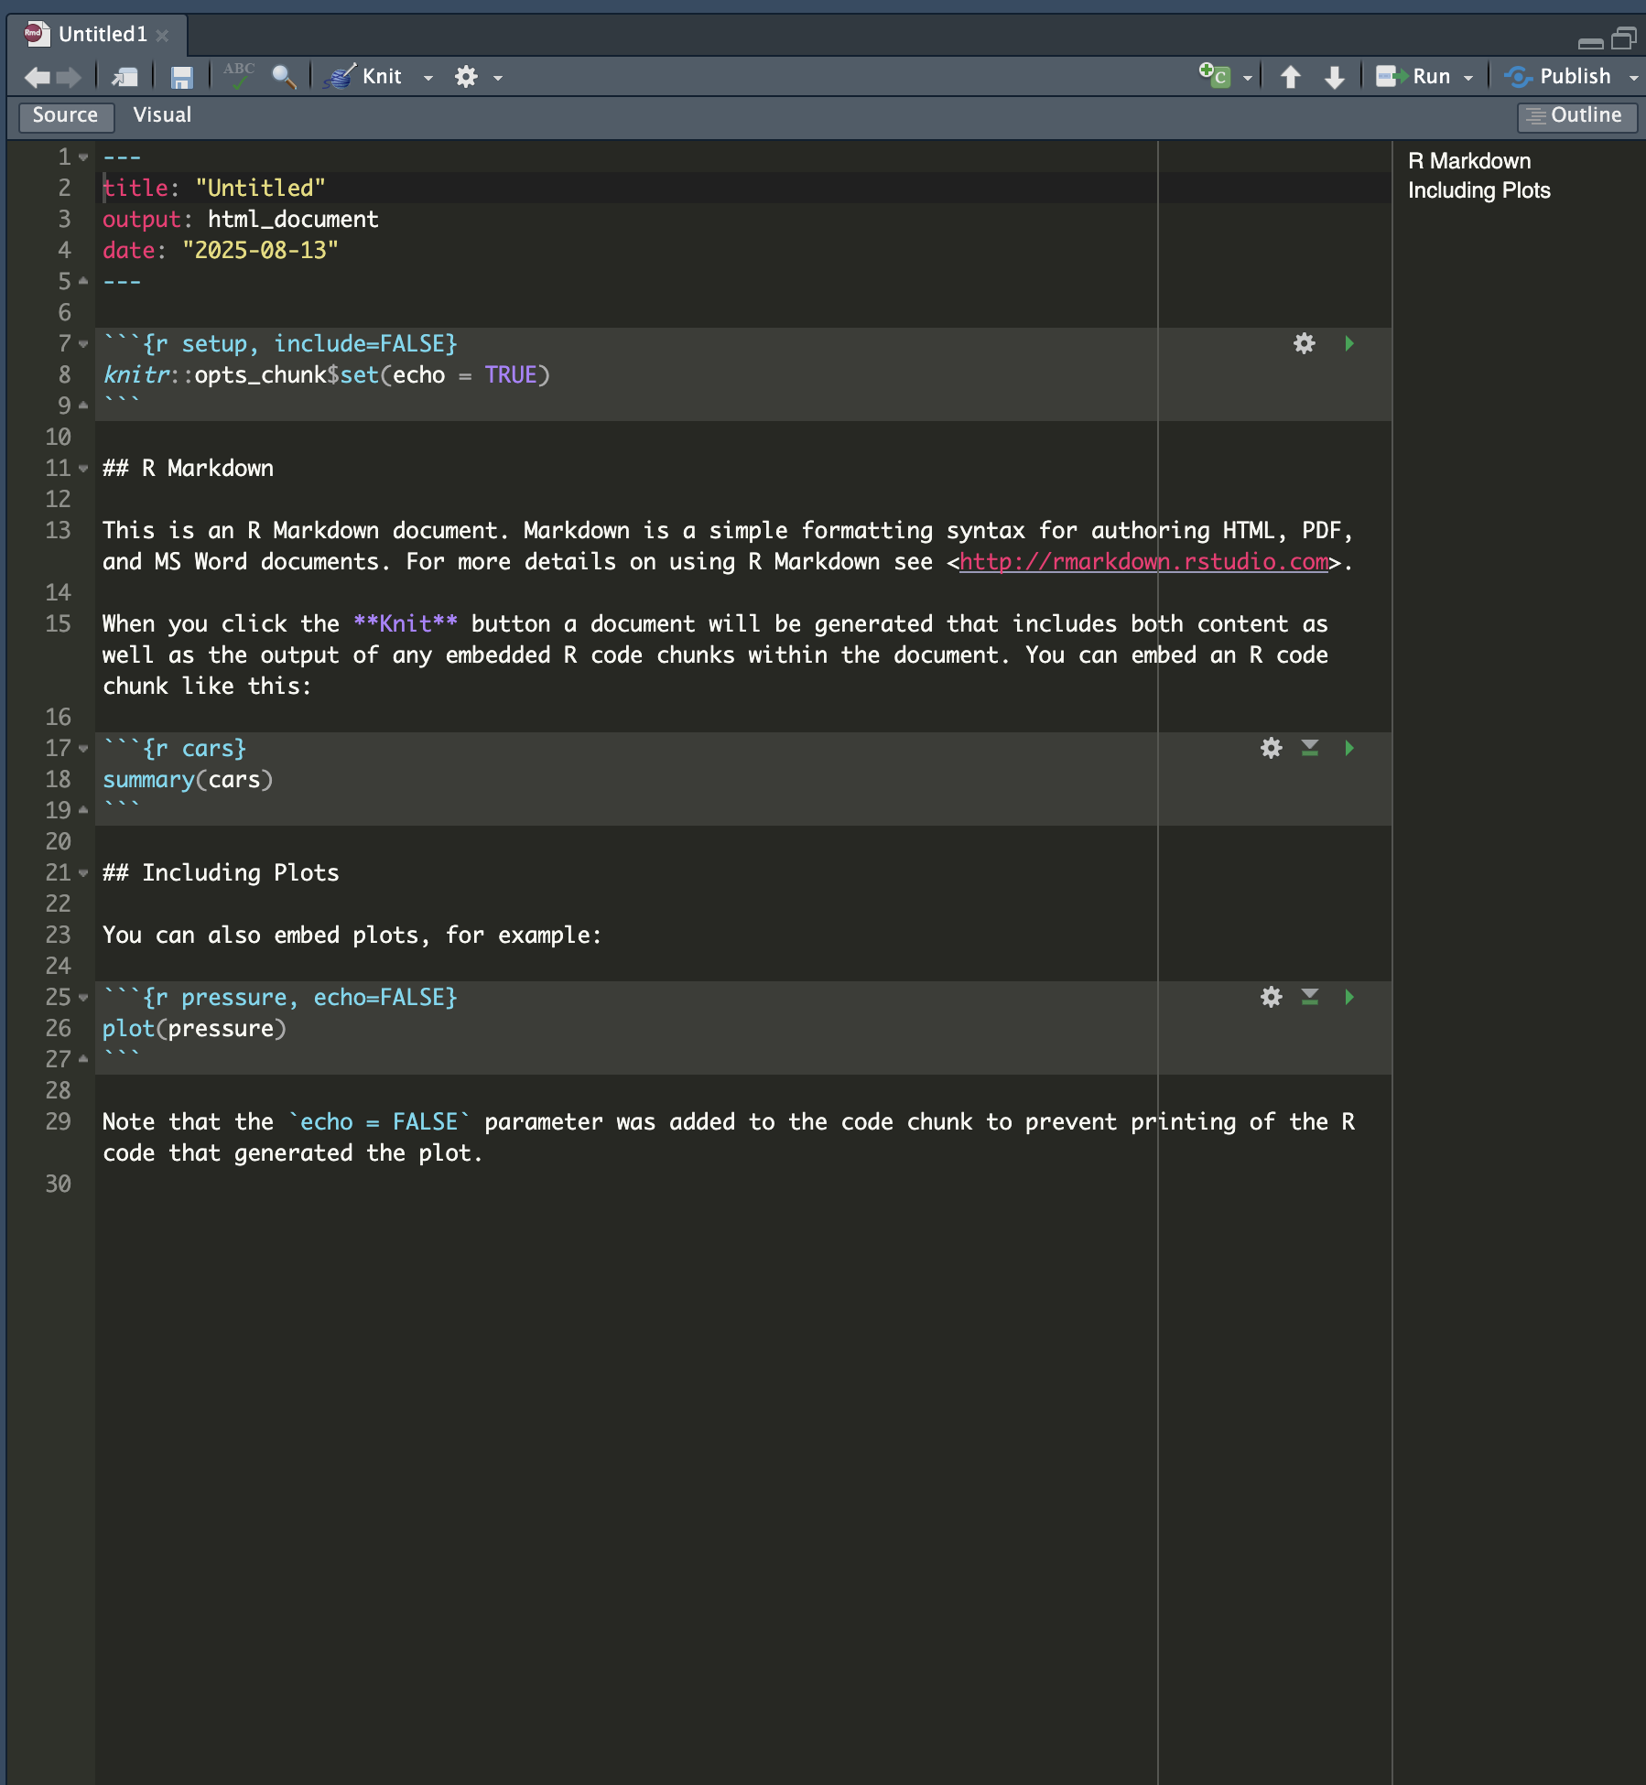Switch to Source editor mode
The width and height of the screenshot is (1646, 1785).
coord(65,115)
